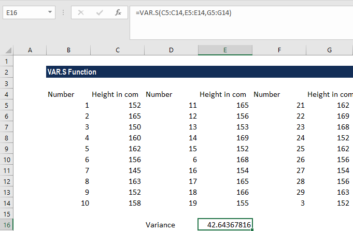353x231 pixels.
Task: Click cell C8 with value 160
Action: [117, 138]
